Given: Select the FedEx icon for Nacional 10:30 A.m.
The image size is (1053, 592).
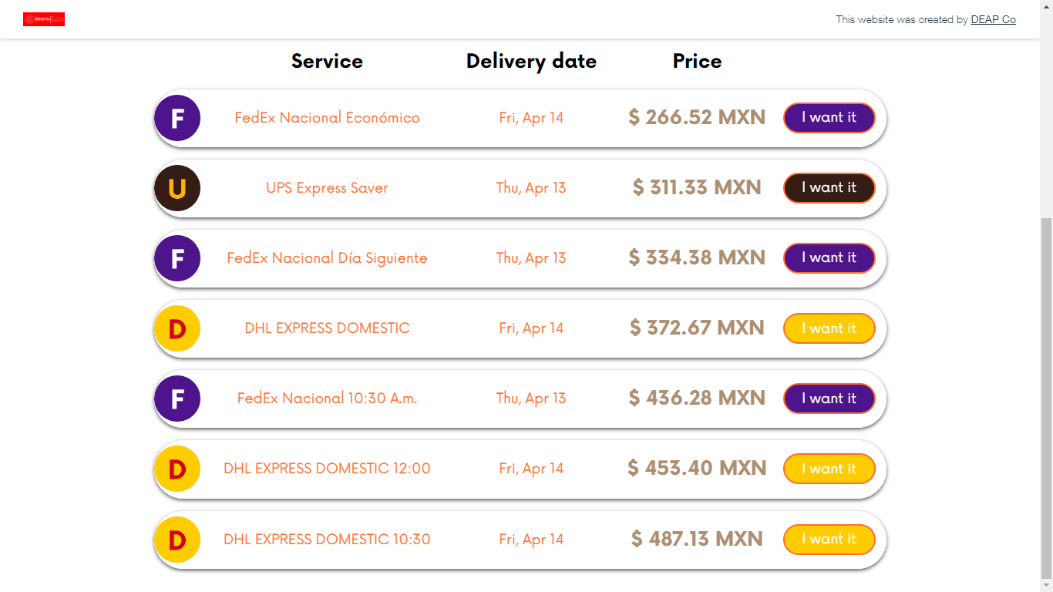Looking at the screenshot, I should pos(177,398).
